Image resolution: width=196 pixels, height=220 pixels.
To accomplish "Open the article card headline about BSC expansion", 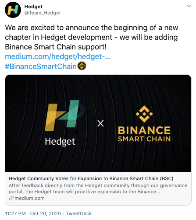I will pyautogui.click(x=91, y=178).
